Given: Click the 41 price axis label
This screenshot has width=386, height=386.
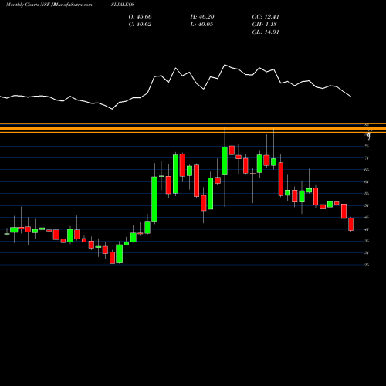Looking at the screenshot, I should [x=367, y=229].
